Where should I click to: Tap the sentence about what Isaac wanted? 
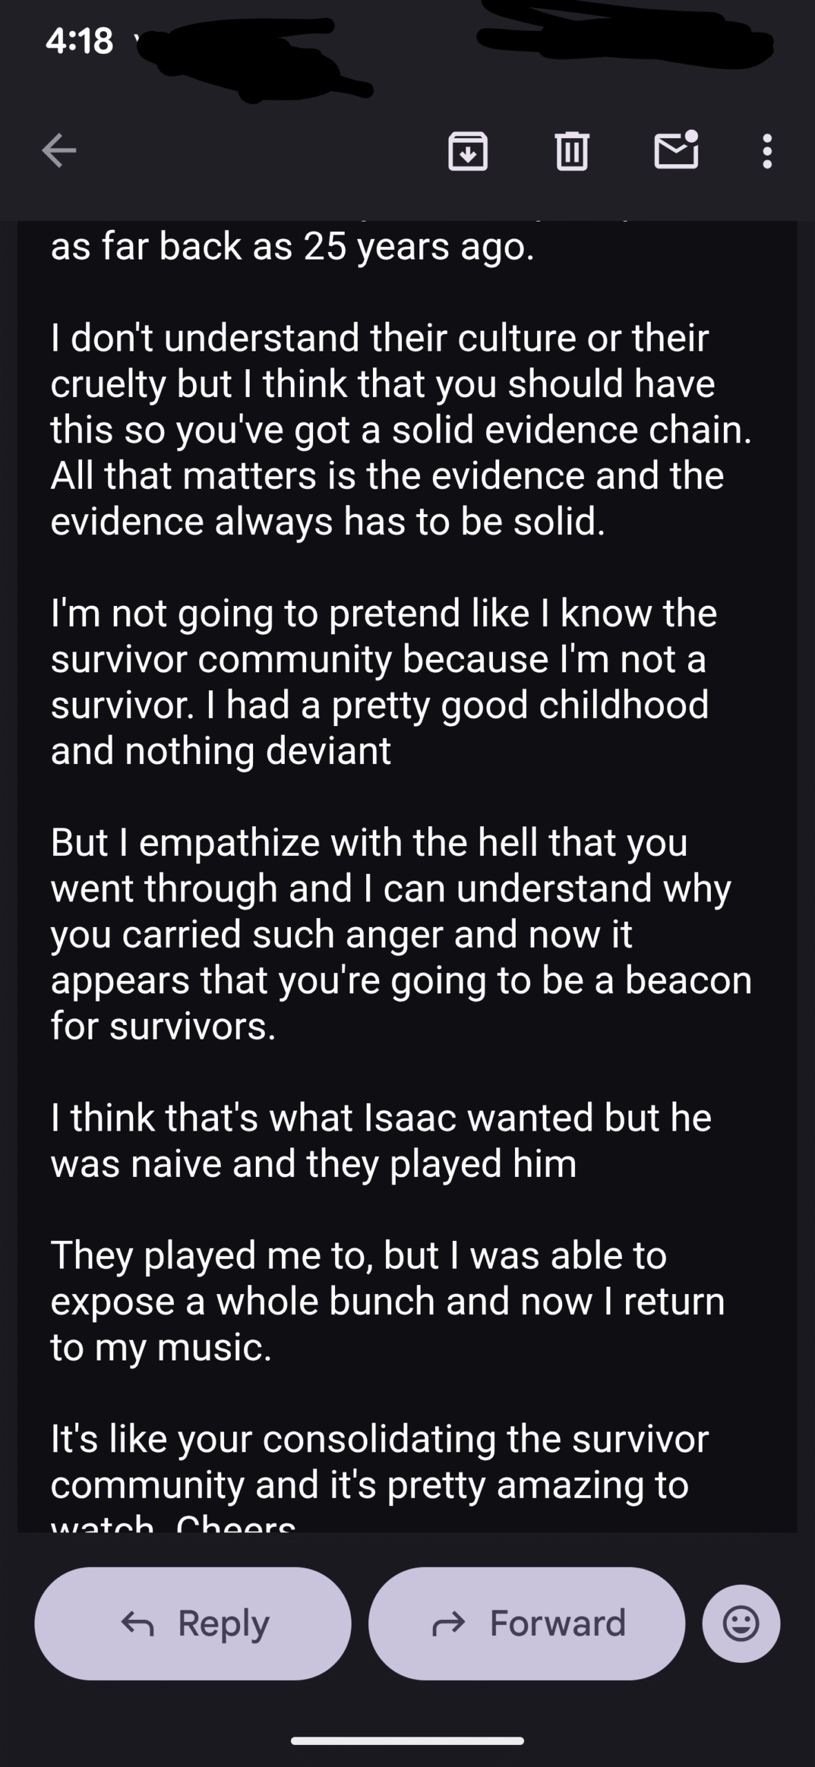381,1140
